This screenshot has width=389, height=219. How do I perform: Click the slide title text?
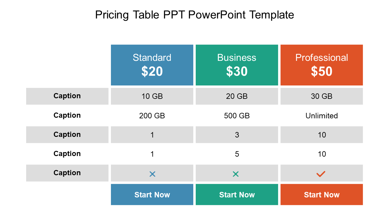tap(194, 15)
